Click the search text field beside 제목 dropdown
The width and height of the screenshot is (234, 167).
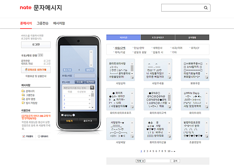click(158, 161)
